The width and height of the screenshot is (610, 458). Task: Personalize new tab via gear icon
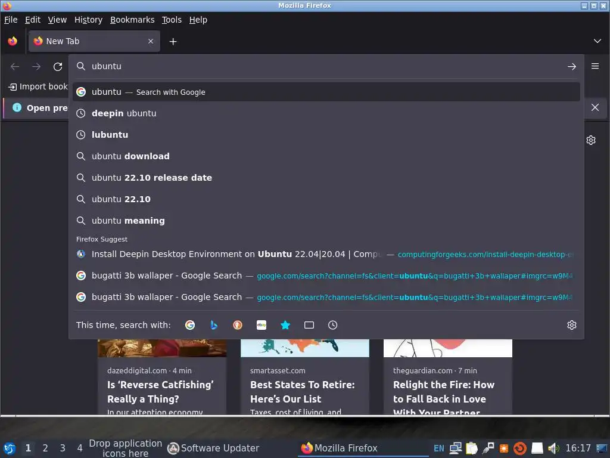point(590,140)
